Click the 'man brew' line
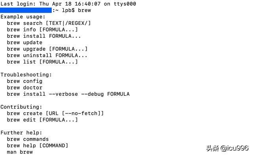 point(20,152)
